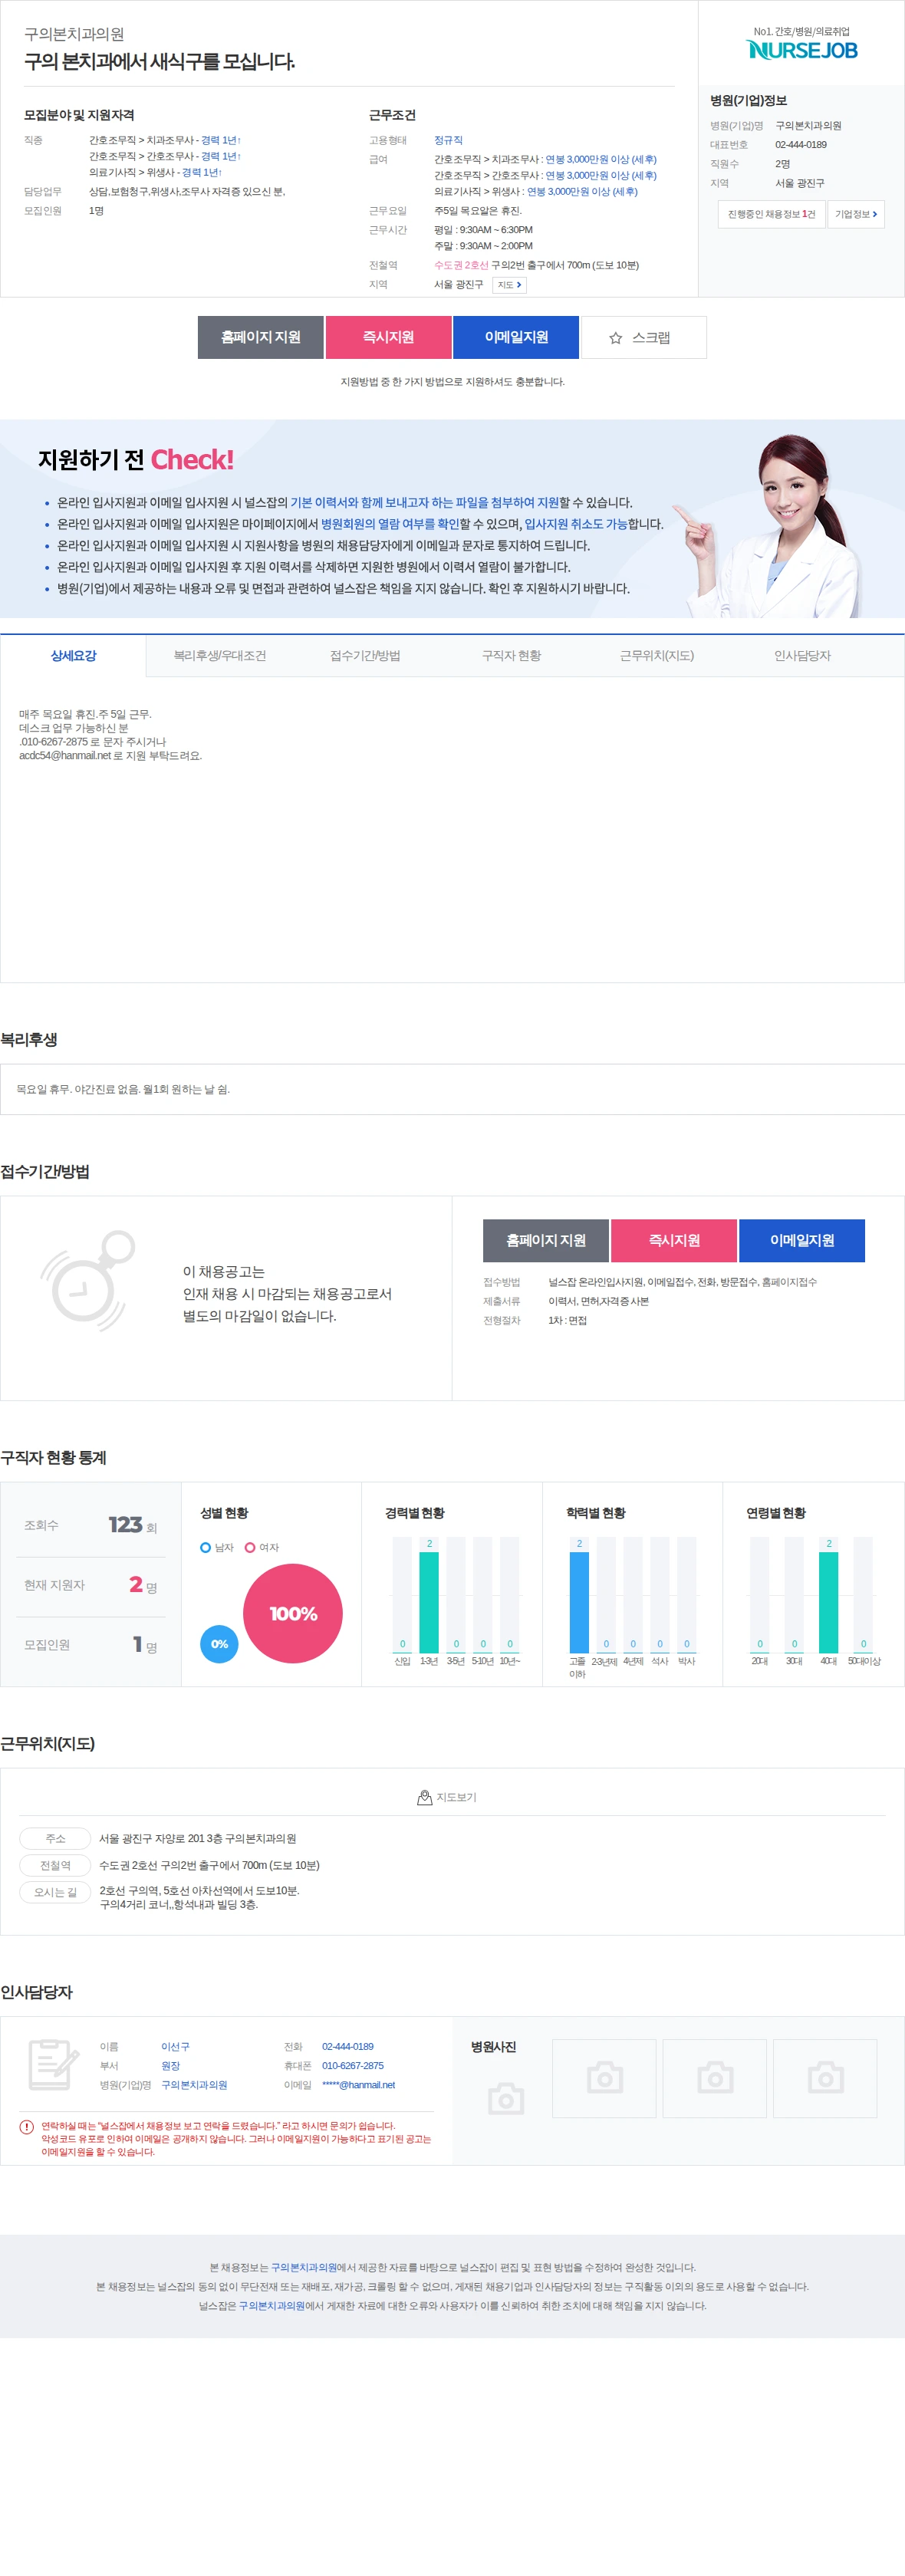The width and height of the screenshot is (905, 2576).
Task: Click the phone number 02-444-0189 in 인사담당자
Action: (x=348, y=2046)
